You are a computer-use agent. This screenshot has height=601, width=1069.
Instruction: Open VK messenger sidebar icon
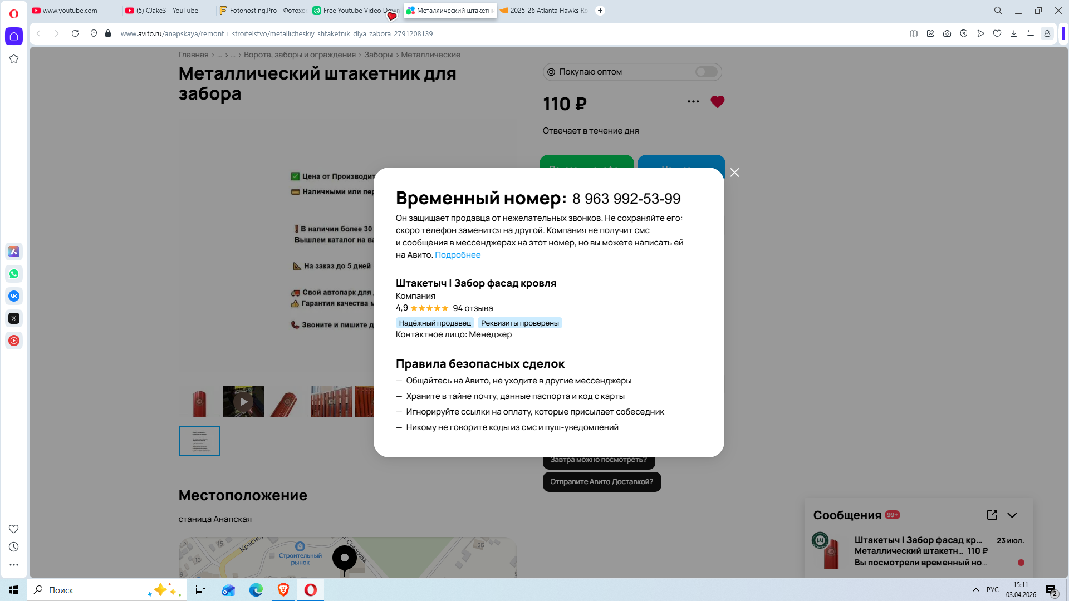pos(14,296)
